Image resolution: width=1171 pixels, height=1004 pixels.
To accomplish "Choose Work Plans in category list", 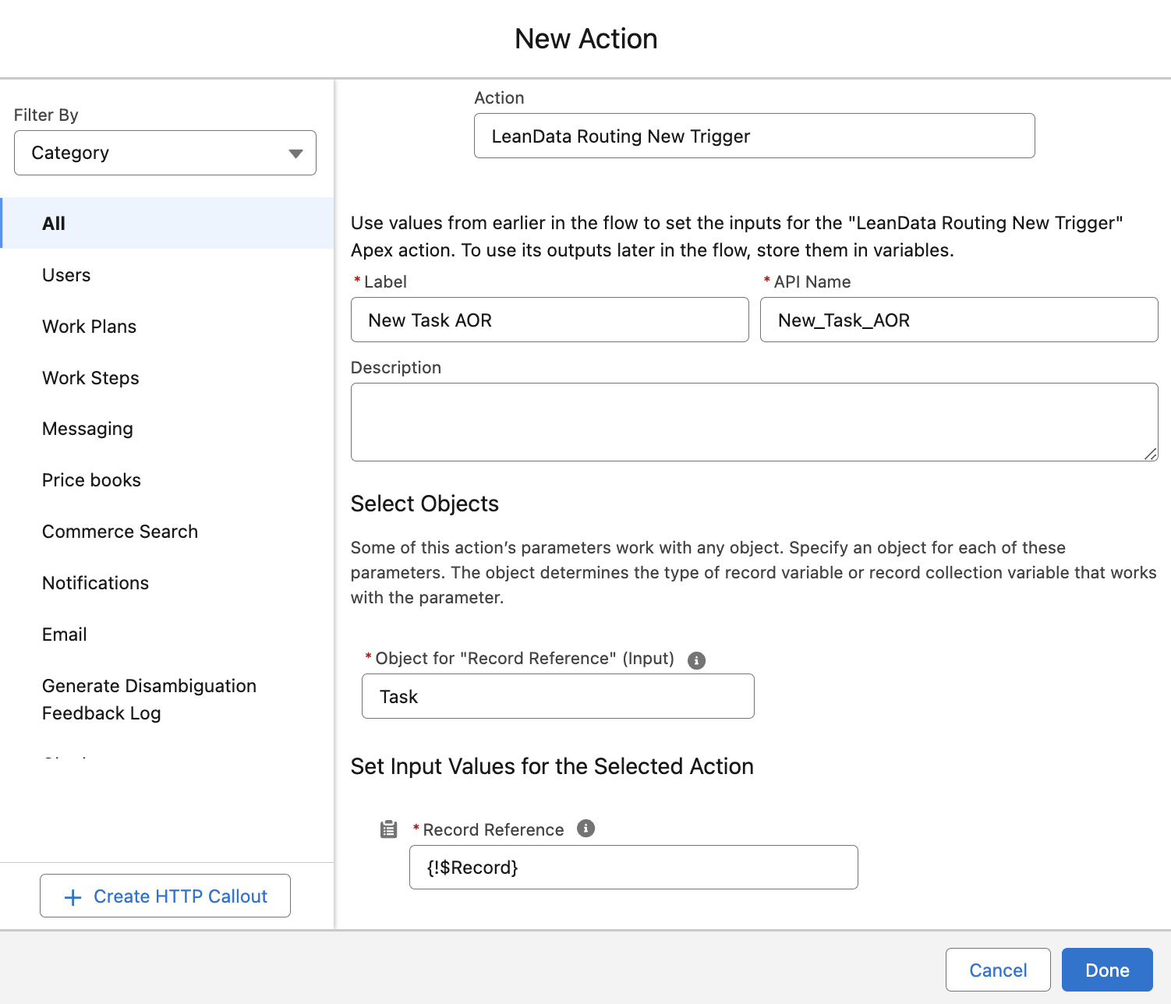I will click(89, 327).
